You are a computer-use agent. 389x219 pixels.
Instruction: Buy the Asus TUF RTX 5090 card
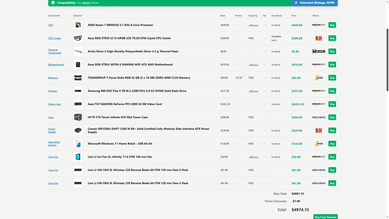[332, 104]
